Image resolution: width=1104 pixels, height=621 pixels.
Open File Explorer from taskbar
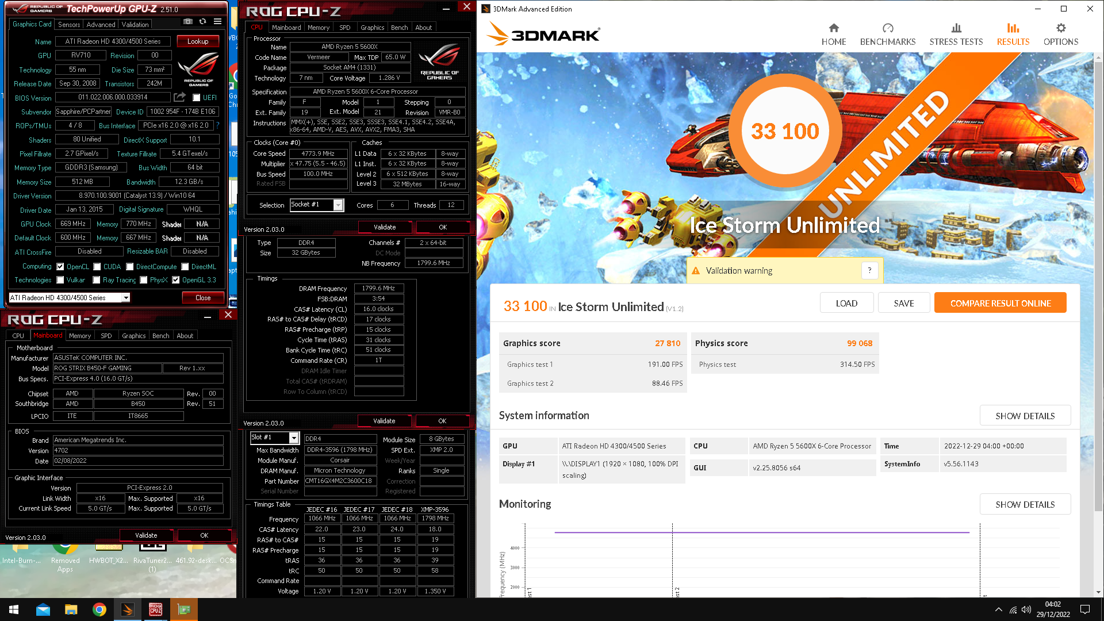(71, 609)
